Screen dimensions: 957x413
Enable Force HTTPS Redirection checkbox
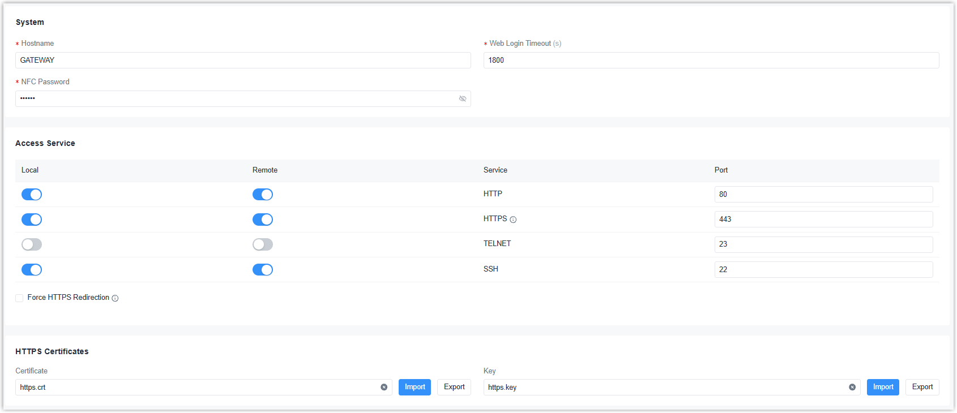[x=19, y=298]
